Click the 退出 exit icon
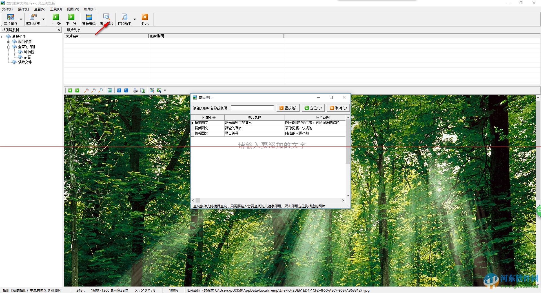The height and width of the screenshot is (293, 541). [x=145, y=19]
